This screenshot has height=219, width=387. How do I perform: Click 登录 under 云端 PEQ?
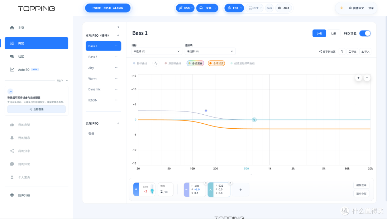tap(91, 134)
